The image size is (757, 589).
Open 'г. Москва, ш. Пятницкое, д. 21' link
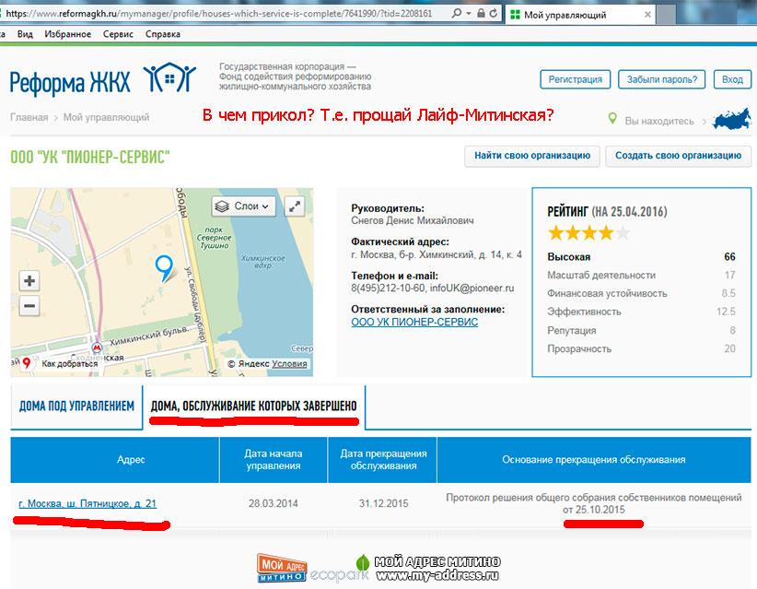pyautogui.click(x=87, y=503)
